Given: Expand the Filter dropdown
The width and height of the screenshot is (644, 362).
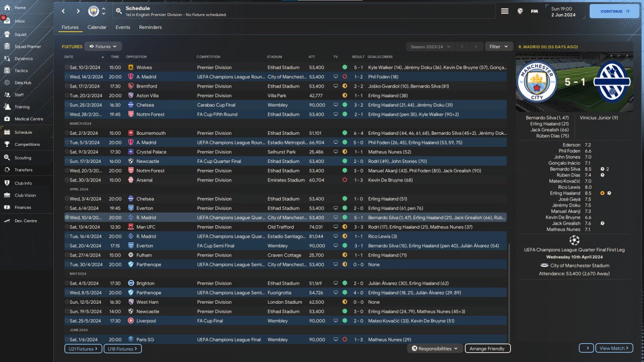Looking at the screenshot, I should point(499,47).
